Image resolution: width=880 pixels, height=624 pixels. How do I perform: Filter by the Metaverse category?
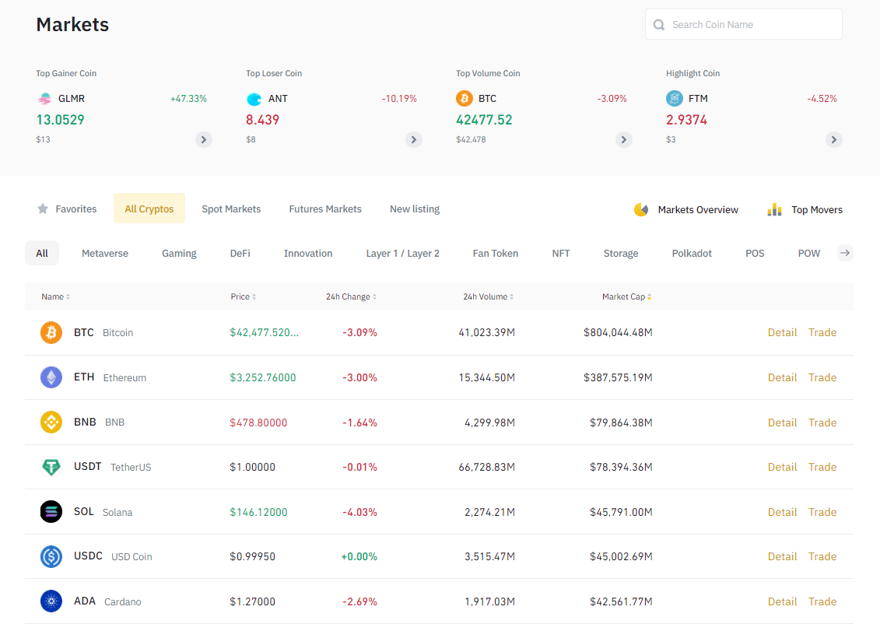coord(105,253)
